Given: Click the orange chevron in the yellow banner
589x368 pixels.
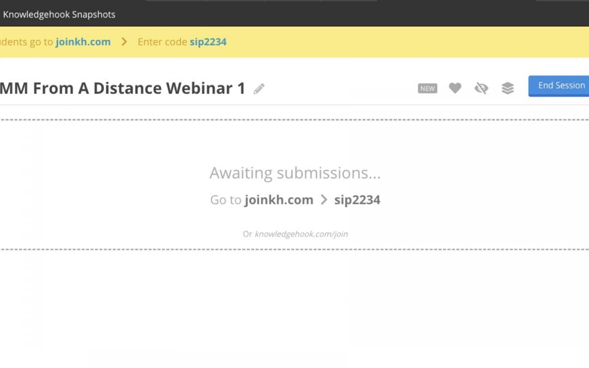Looking at the screenshot, I should point(124,42).
